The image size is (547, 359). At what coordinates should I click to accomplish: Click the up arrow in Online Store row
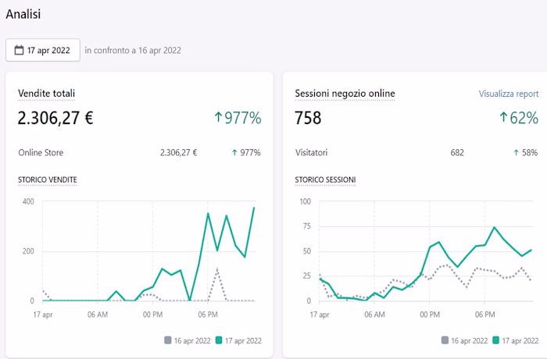click(234, 153)
